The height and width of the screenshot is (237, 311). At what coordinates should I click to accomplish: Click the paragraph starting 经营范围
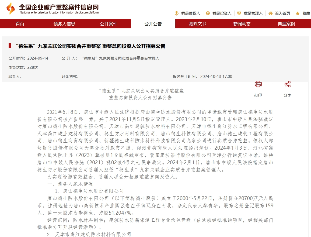coord(155,224)
